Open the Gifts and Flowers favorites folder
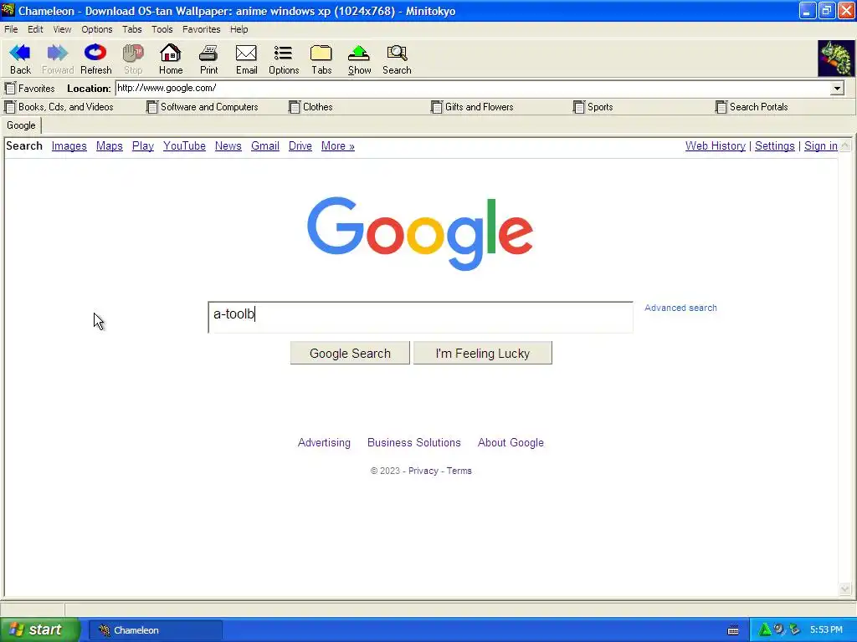This screenshot has height=642, width=857. click(x=472, y=107)
